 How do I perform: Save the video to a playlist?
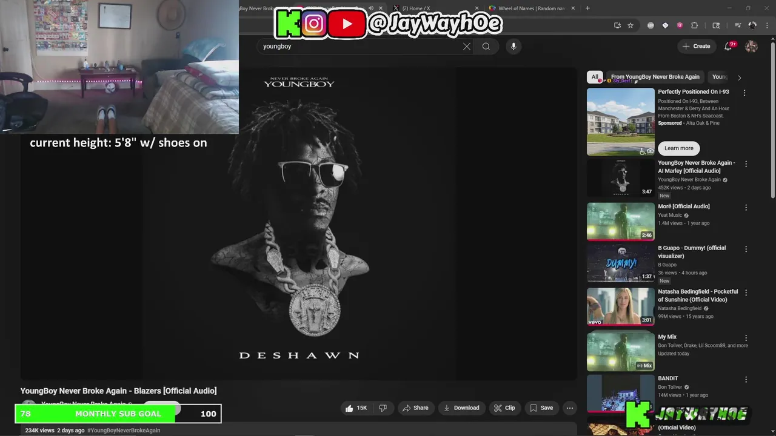coord(541,408)
